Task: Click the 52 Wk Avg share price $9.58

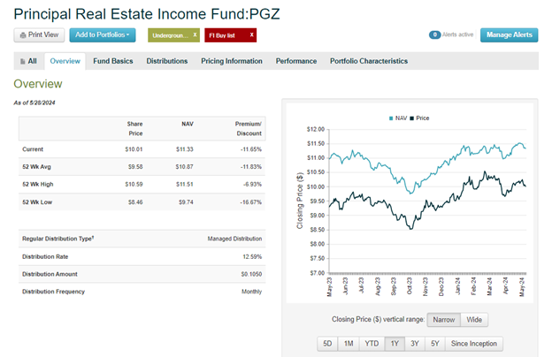Action: tap(135, 167)
